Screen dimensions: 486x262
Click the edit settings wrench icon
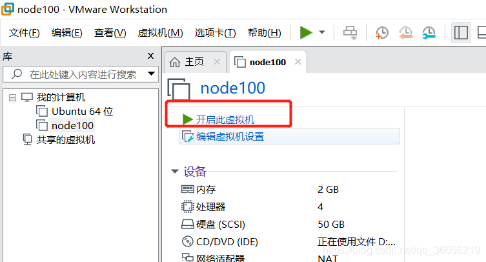pos(188,136)
